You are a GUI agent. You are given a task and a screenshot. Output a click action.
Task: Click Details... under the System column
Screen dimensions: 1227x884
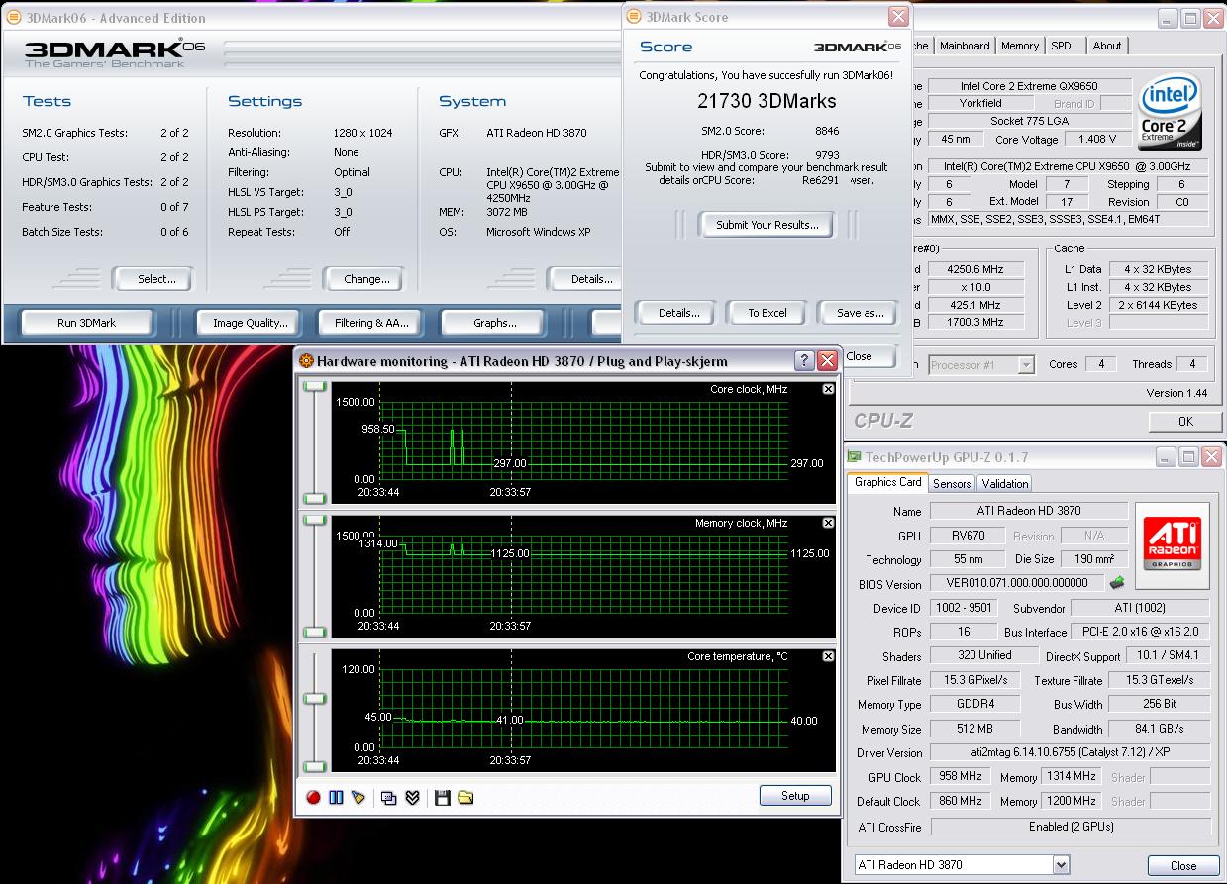[586, 279]
